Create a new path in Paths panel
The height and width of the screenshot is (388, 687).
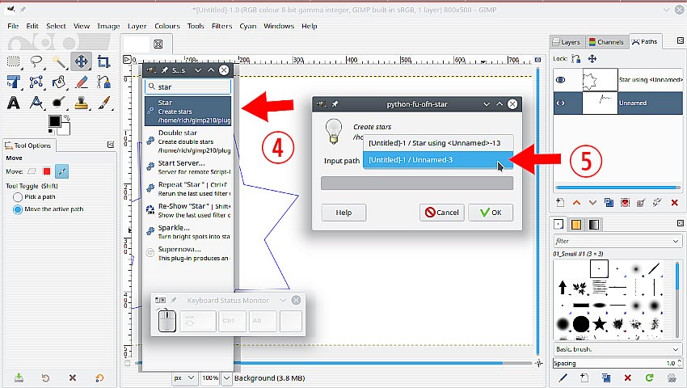pos(560,203)
